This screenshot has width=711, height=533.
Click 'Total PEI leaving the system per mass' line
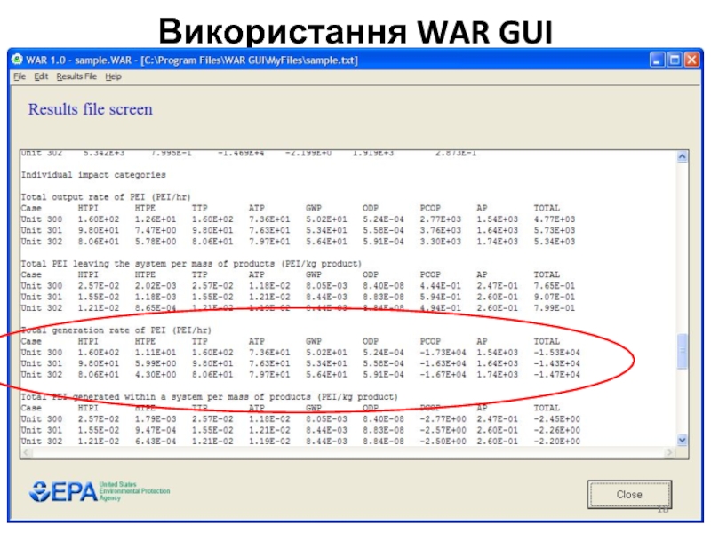coord(191,264)
